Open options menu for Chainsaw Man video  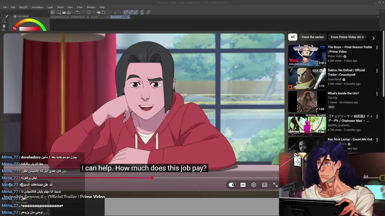pyautogui.click(x=377, y=117)
